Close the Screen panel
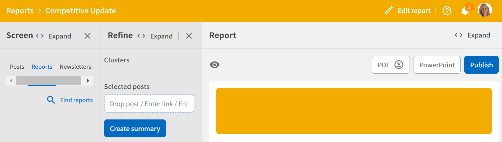502x142 pixels. coord(87,36)
